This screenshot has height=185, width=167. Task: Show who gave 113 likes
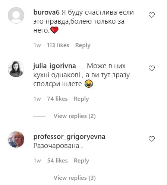point(58,45)
